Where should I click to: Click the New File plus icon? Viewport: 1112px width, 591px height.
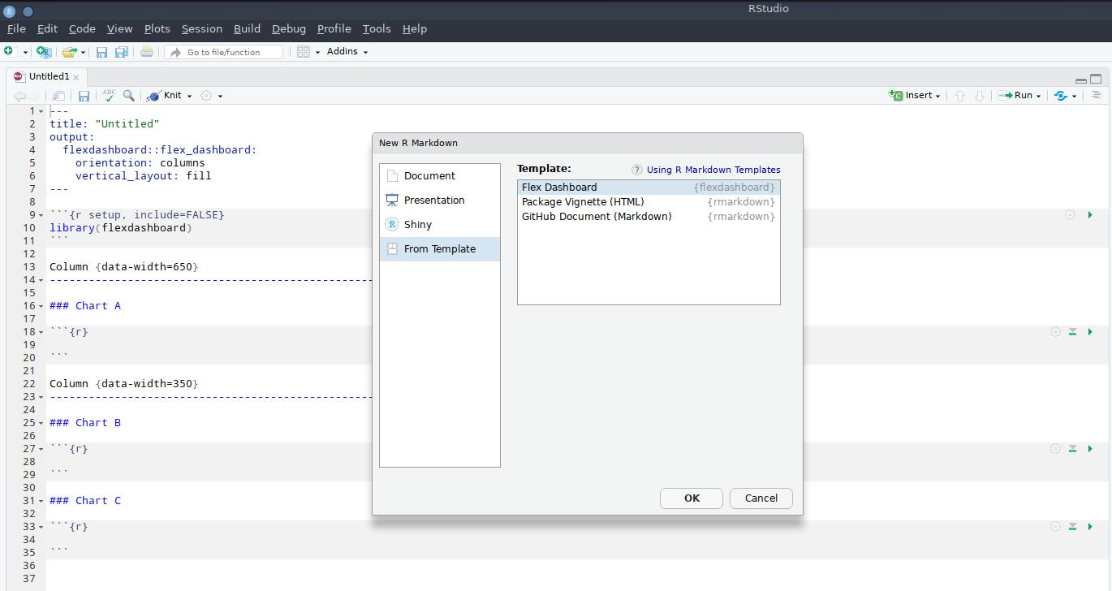[9, 51]
